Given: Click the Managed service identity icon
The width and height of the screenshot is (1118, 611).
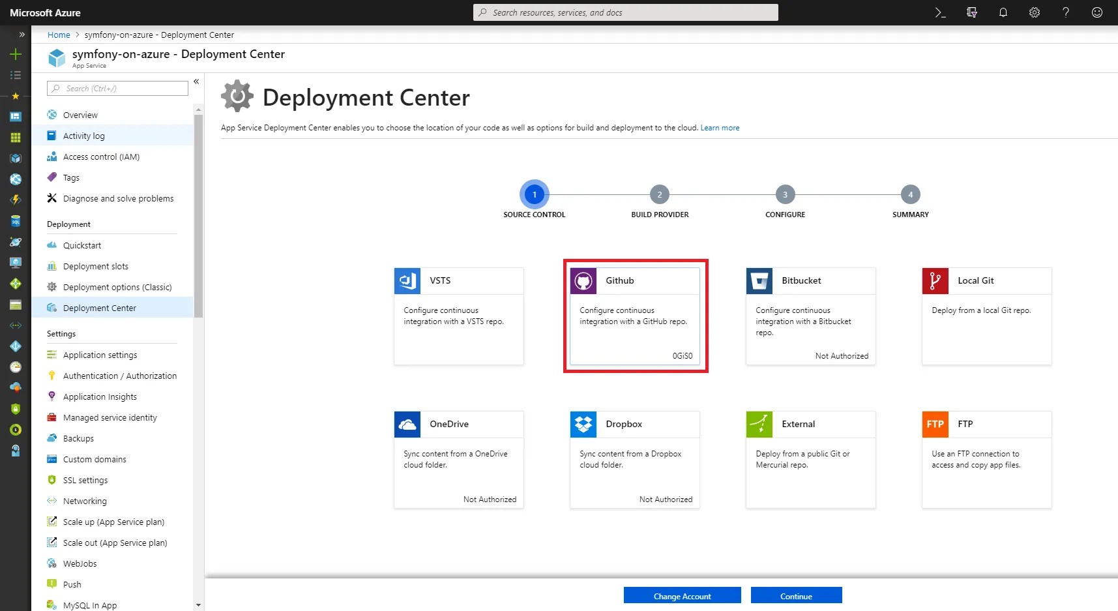Looking at the screenshot, I should (52, 417).
